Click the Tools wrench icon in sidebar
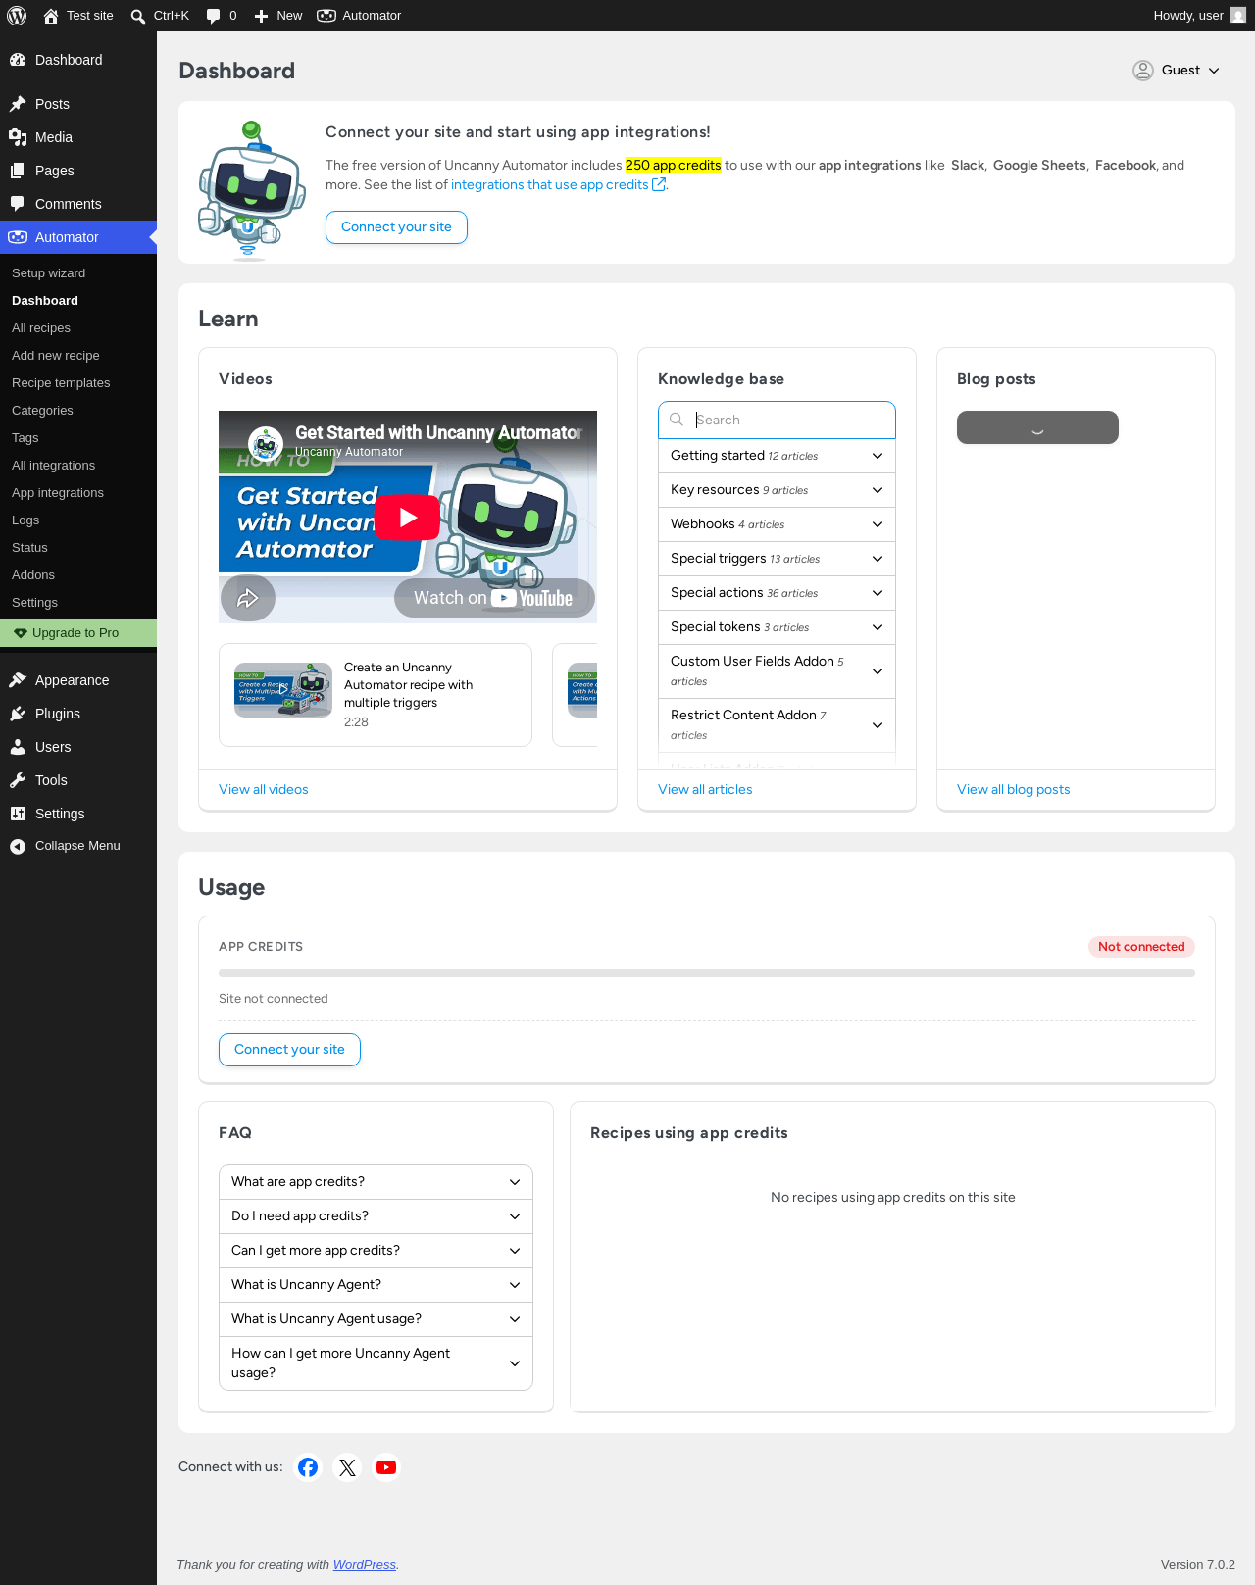This screenshot has width=1255, height=1585. [x=18, y=780]
